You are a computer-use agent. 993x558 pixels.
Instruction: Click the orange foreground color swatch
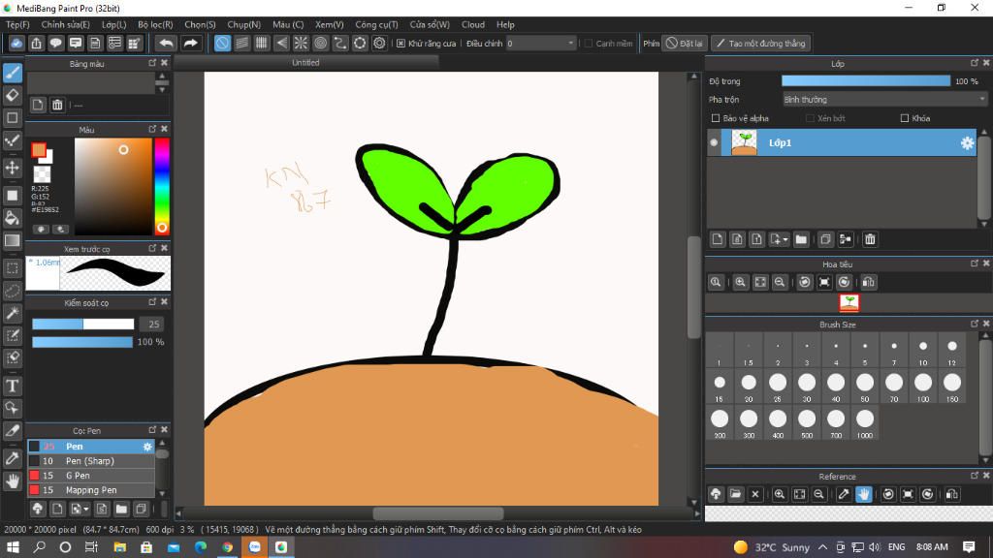(x=39, y=150)
